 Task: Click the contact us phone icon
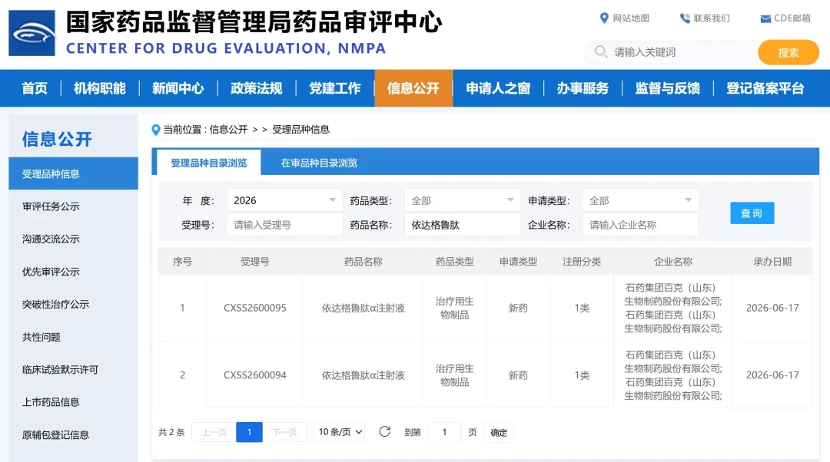point(685,18)
